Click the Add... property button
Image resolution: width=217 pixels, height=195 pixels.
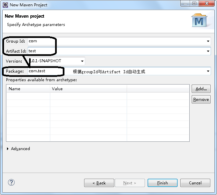point(201,89)
